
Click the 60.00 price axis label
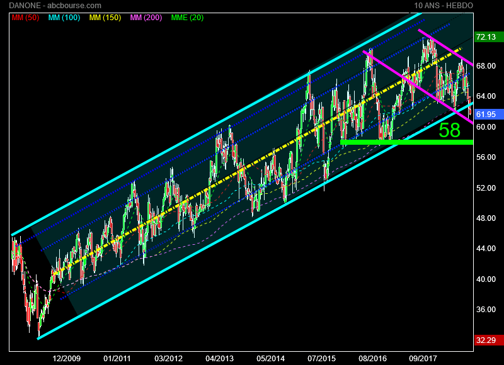(486, 127)
